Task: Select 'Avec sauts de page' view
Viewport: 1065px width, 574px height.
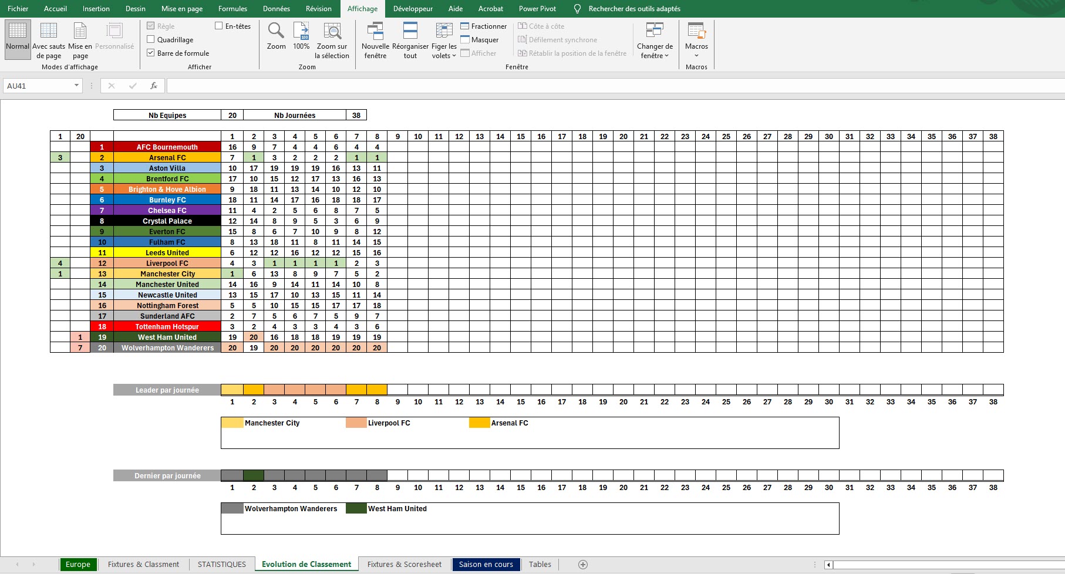Action: tap(49, 39)
